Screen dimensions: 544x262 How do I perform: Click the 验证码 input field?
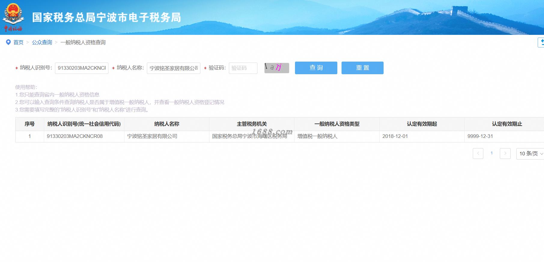click(243, 68)
